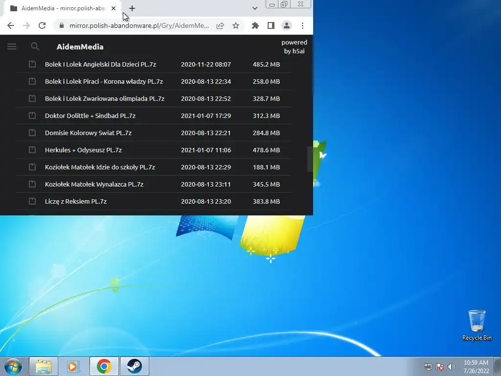Open Koziołek Matołek Idzie do szkoły PL.7z link
This screenshot has height=376, width=501.
100,167
